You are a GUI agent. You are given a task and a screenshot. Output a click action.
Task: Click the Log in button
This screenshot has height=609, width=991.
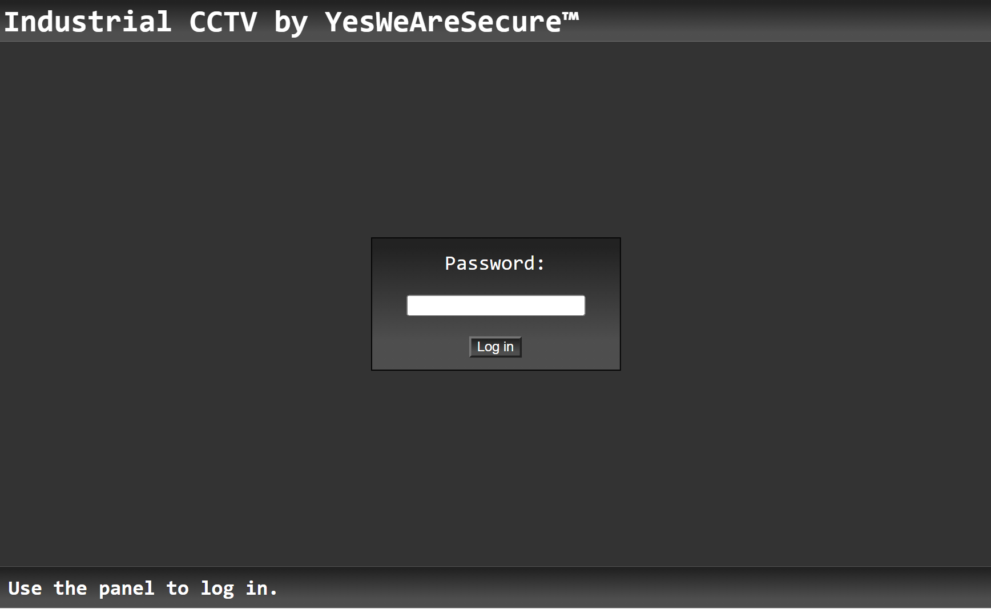pyautogui.click(x=495, y=347)
